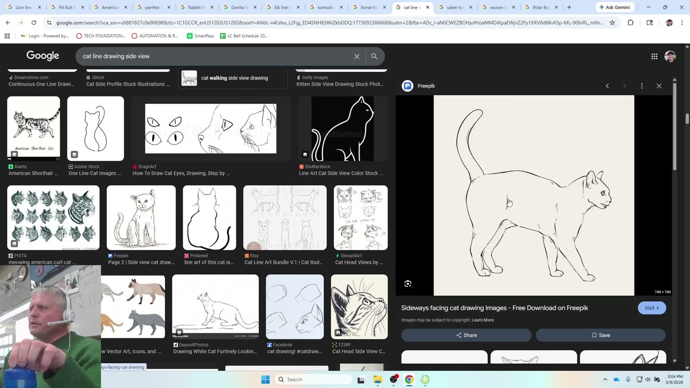Navigate back in browser history

(8, 23)
